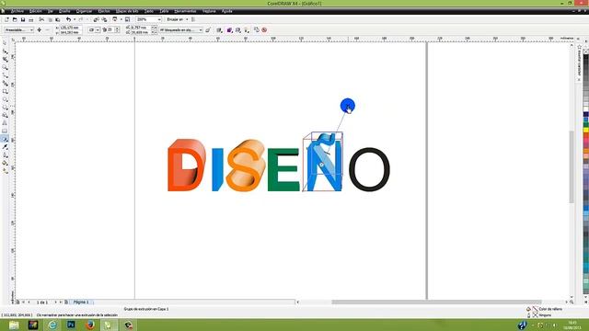Cut selection with scissors icon
This screenshot has height=331, width=589.
(x=41, y=19)
